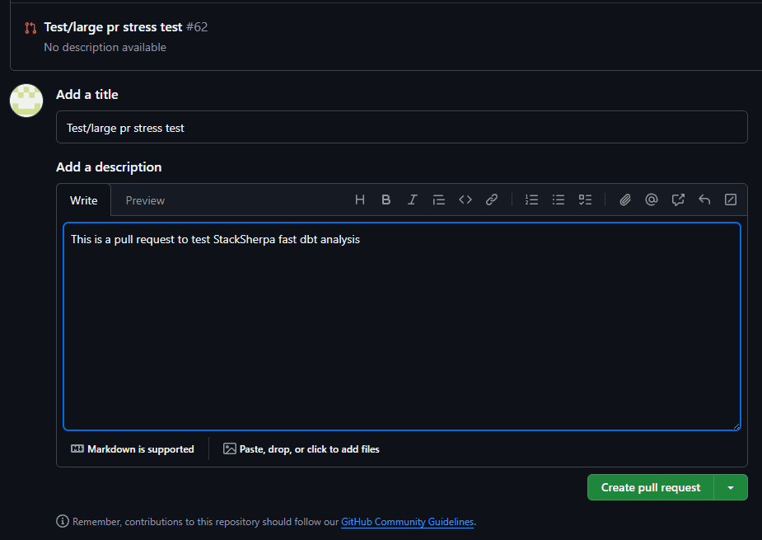Select the Write tab
762x540 pixels.
(x=83, y=199)
